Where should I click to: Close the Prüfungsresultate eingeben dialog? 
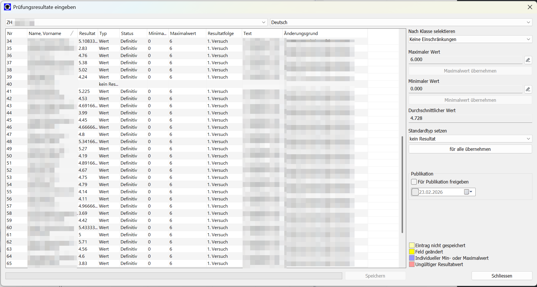click(530, 7)
